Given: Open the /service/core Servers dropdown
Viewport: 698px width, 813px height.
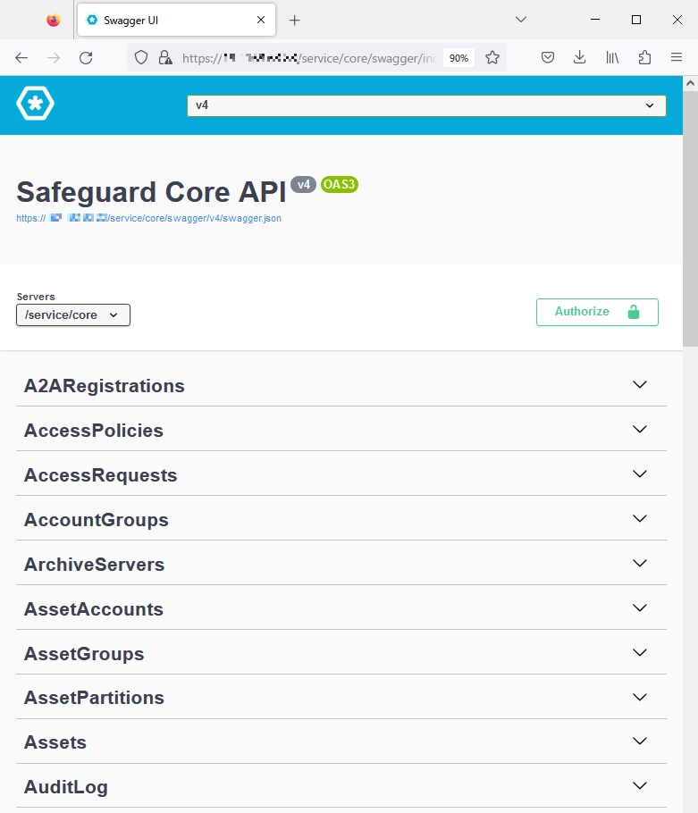Looking at the screenshot, I should point(73,315).
